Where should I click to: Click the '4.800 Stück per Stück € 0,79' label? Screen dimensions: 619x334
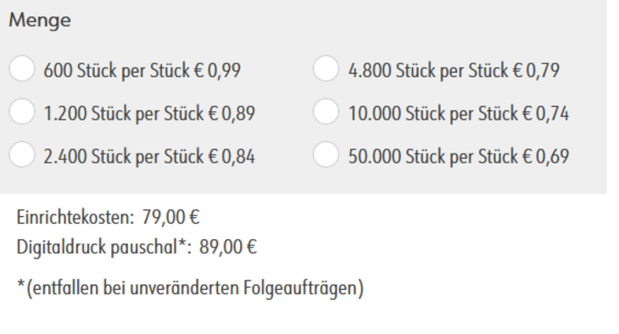[454, 71]
